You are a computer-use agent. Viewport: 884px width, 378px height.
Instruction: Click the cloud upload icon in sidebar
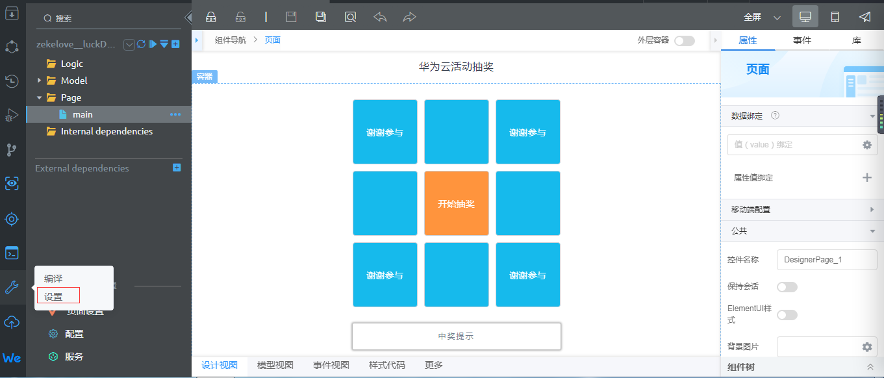[12, 321]
